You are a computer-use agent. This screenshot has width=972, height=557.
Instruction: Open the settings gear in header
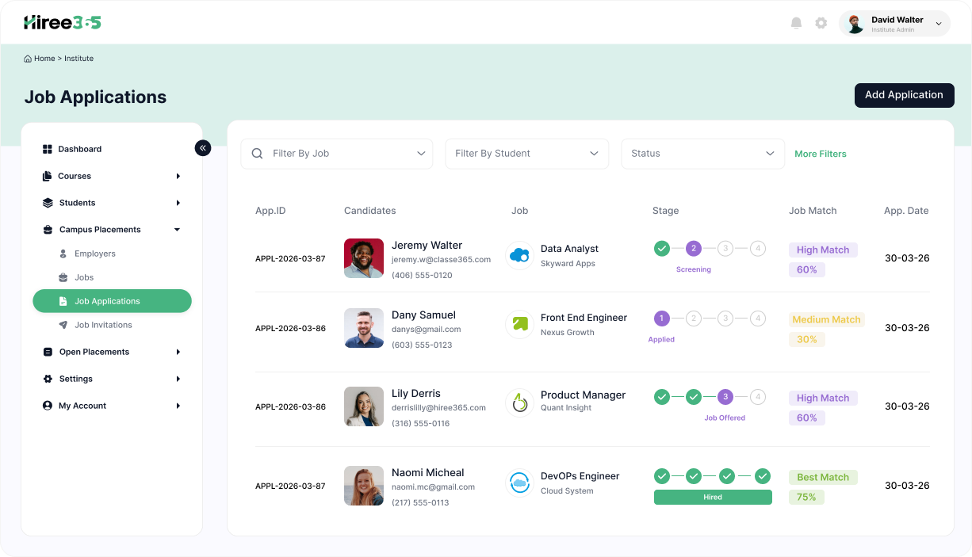point(821,23)
